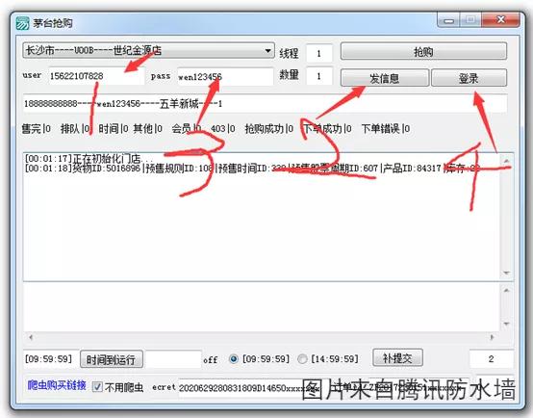
Task: Click log panel scrollbar up arrow
Action: (506, 160)
